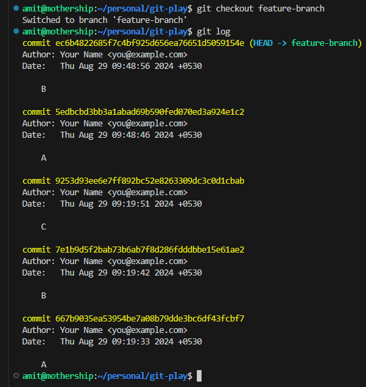Click the 'git log' command text
Screen dimensions: 366x387
click(214, 32)
